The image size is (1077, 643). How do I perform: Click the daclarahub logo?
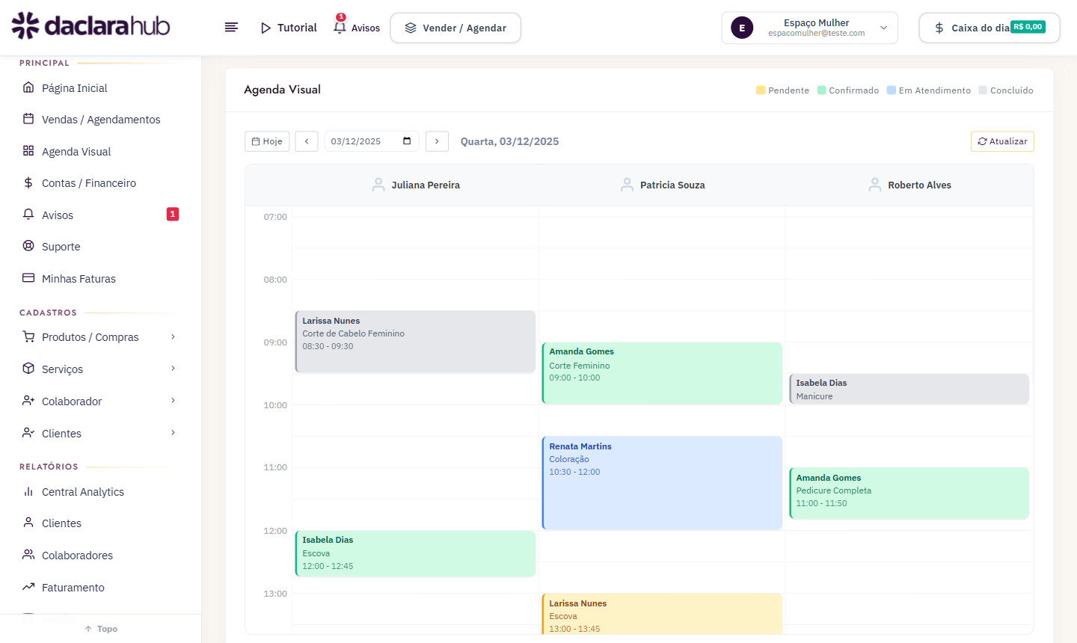90,26
